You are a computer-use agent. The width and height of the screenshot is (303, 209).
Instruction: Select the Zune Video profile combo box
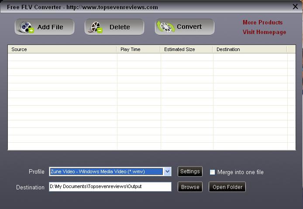(106, 171)
